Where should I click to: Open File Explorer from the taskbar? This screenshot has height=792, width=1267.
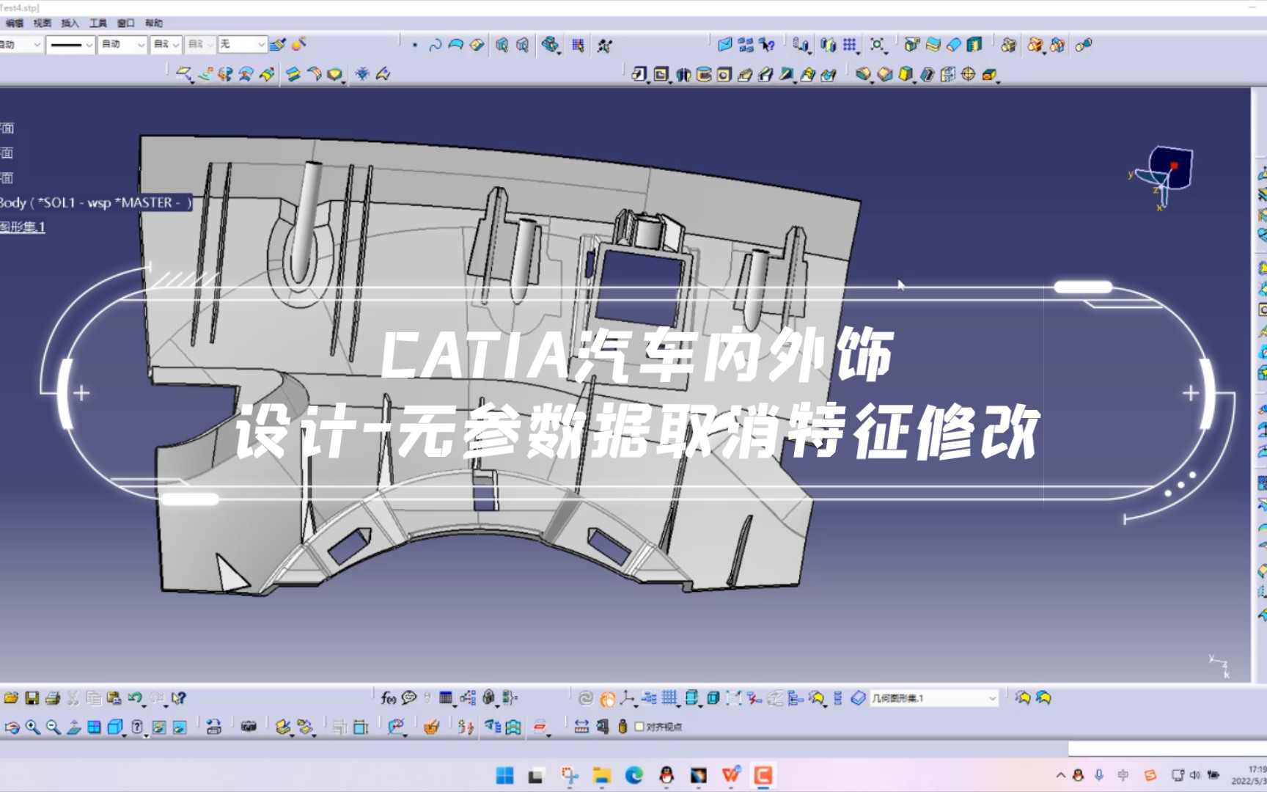[x=602, y=775]
